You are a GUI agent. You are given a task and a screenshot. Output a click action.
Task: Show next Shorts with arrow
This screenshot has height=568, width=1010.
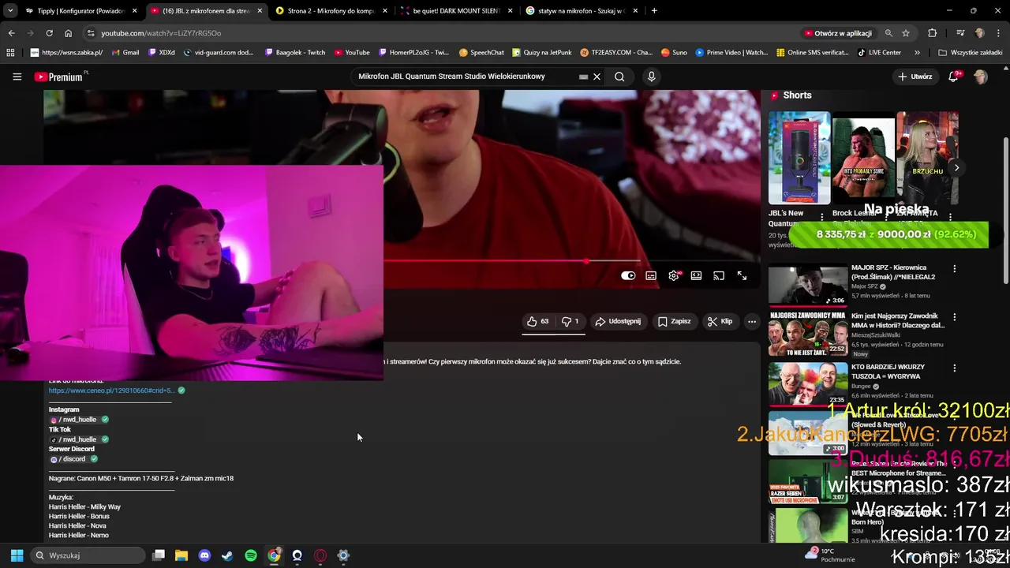point(956,167)
